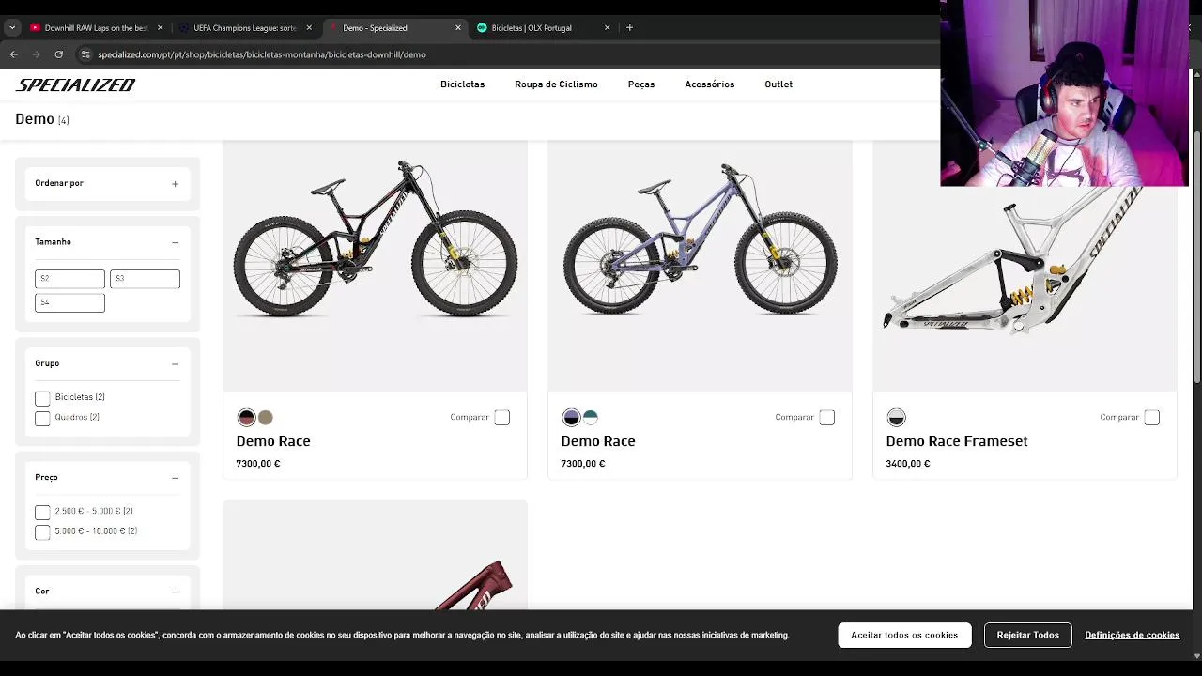Check the Quadros (2) group filter

tap(42, 418)
